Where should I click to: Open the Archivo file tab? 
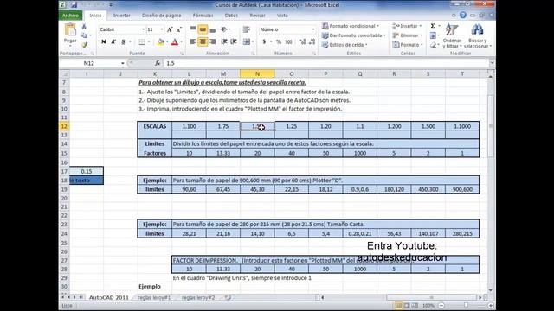pyautogui.click(x=71, y=16)
